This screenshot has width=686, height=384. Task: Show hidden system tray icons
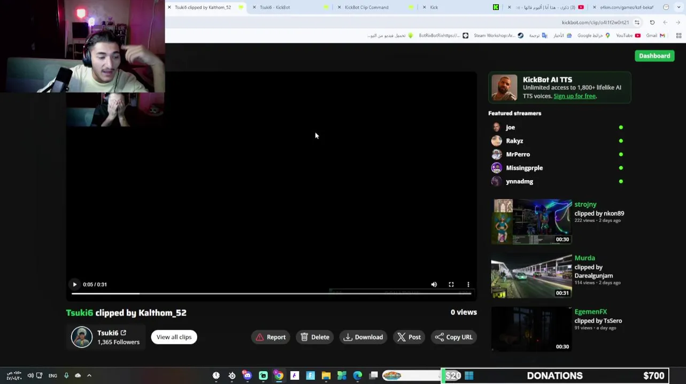pyautogui.click(x=89, y=375)
